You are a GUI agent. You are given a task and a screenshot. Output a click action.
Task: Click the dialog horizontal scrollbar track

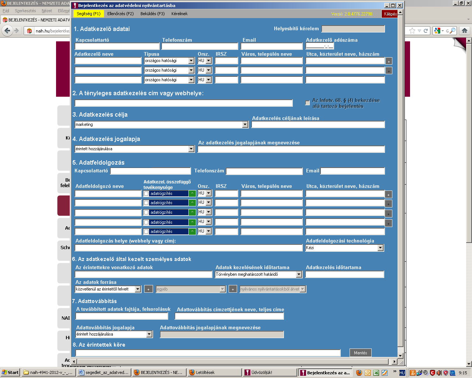point(234,361)
